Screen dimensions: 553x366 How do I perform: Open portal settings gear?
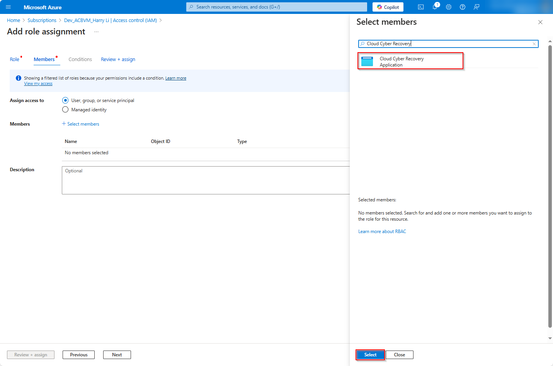pos(449,7)
